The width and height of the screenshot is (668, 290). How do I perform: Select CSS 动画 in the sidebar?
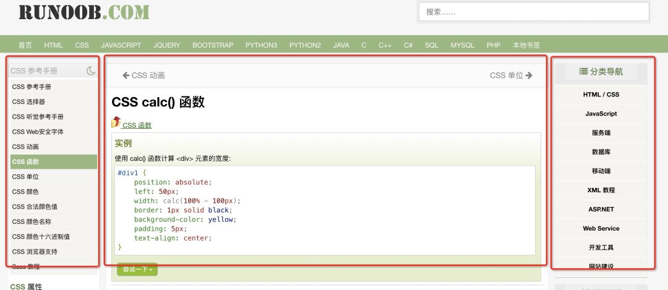click(54, 147)
